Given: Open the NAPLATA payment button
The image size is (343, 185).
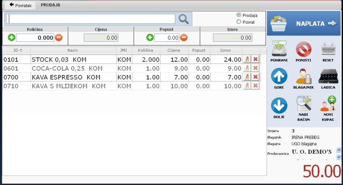Looking at the screenshot, I should click(304, 23).
